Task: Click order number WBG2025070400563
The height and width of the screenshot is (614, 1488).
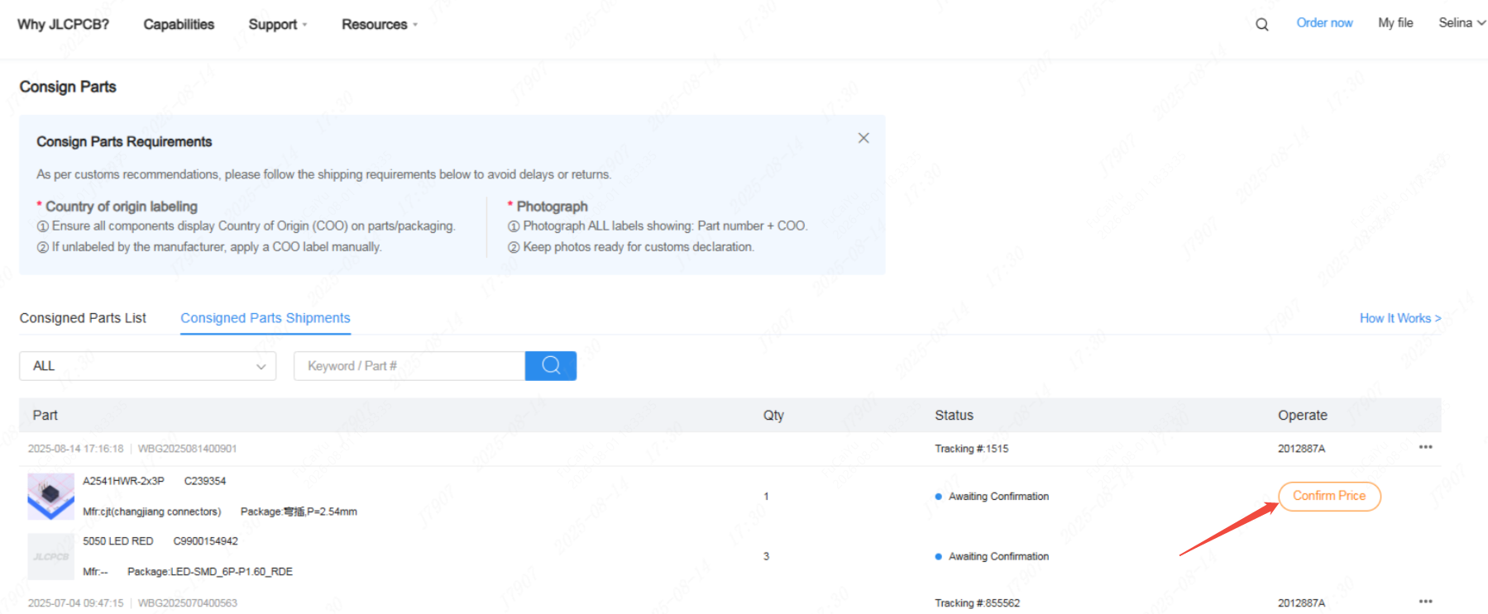Action: point(188,603)
